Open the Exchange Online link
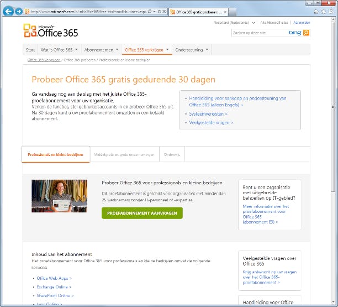338x307 pixels. click(54, 287)
